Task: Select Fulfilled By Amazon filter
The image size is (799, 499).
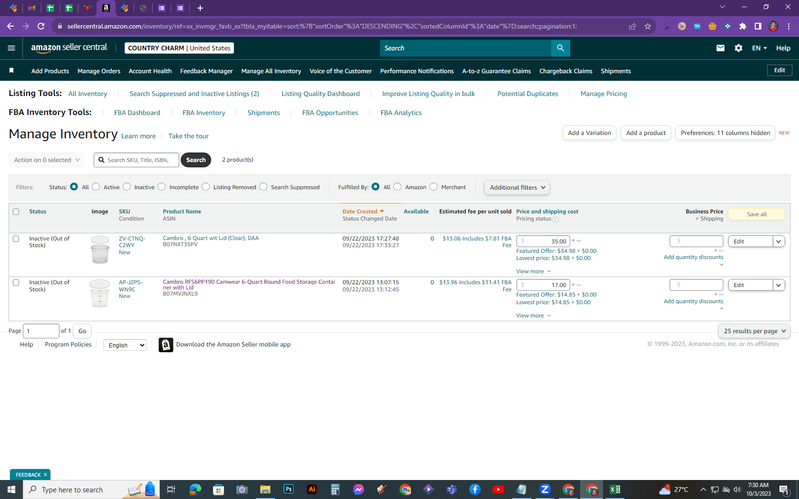Action: click(398, 187)
